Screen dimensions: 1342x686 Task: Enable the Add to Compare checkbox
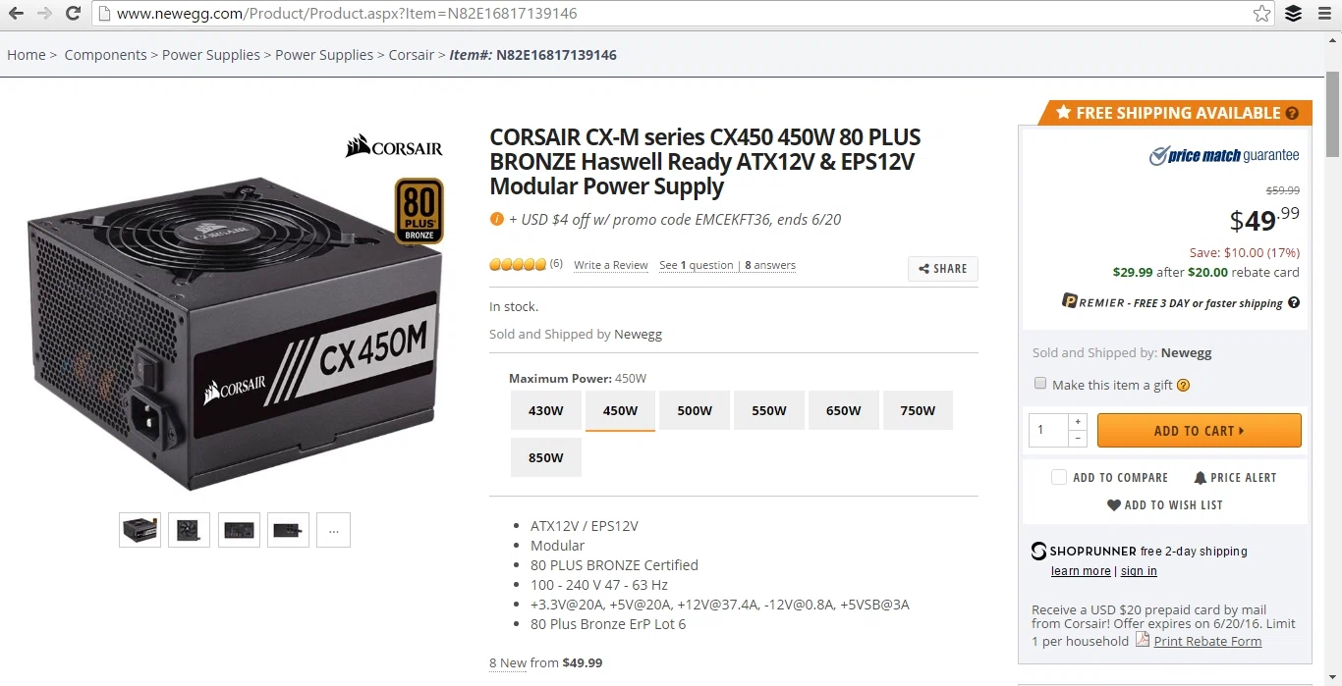click(x=1059, y=477)
